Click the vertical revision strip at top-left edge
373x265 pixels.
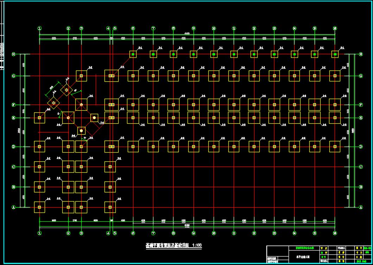(2, 46)
